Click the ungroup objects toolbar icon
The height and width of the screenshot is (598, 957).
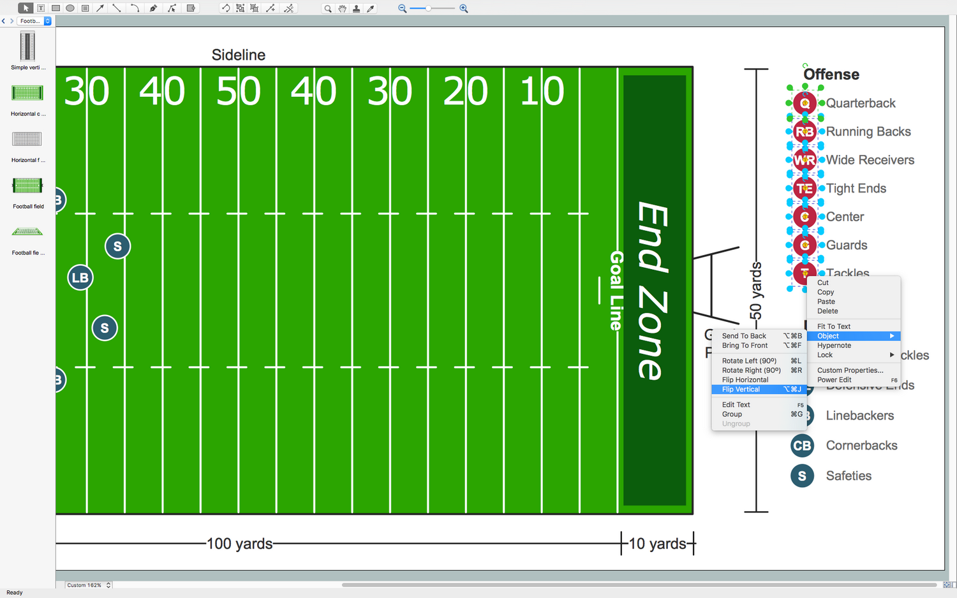click(255, 8)
